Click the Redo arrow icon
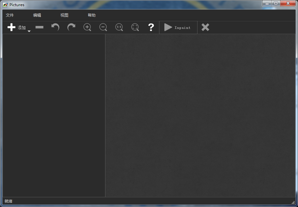This screenshot has height=207, width=298. click(71, 27)
